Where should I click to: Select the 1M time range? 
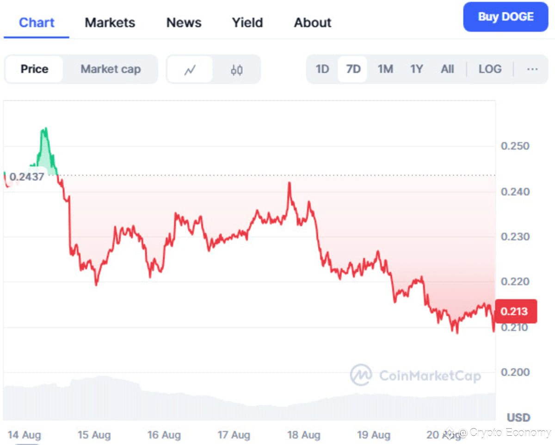(385, 69)
